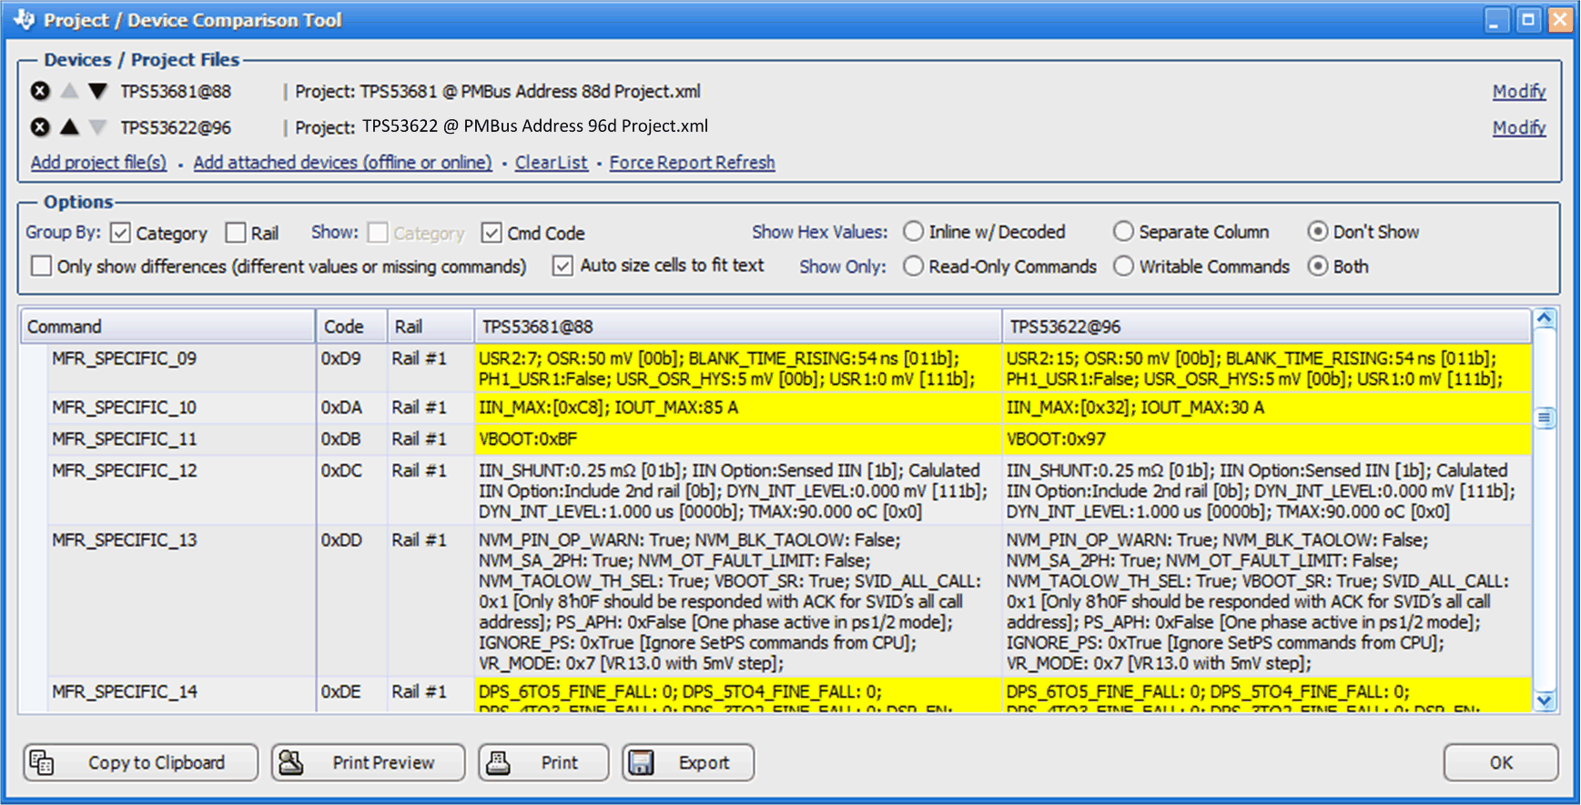Open Add project file(s) link
This screenshot has height=805, width=1581.
pos(98,162)
